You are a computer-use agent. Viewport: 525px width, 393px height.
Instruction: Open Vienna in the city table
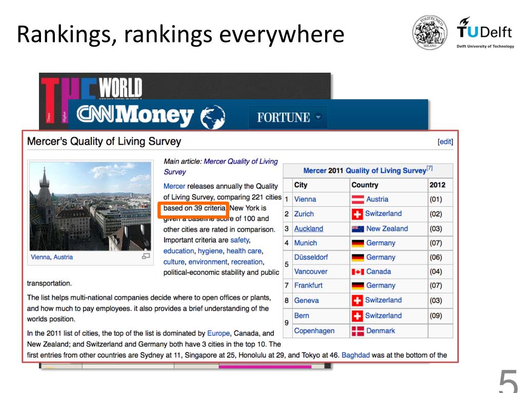tap(305, 199)
